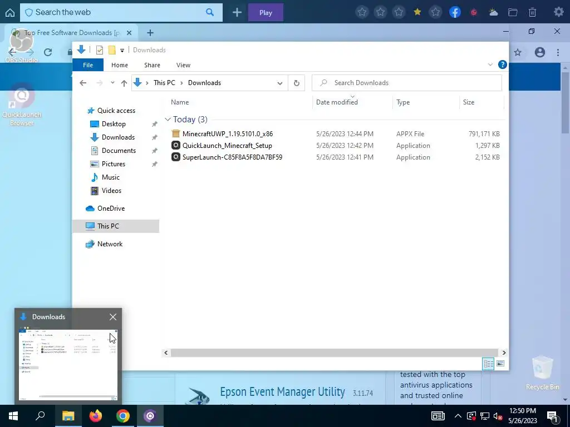Click the chevron between This PC and Downloads
Image resolution: width=570 pixels, height=427 pixels.
point(181,83)
